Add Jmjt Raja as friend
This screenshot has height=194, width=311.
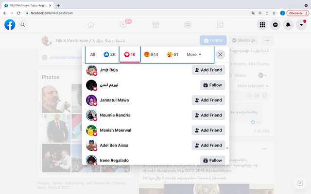point(208,70)
